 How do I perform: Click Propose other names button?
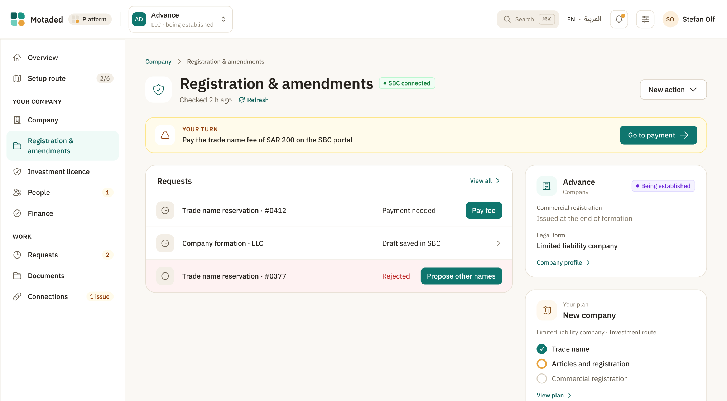pos(461,276)
